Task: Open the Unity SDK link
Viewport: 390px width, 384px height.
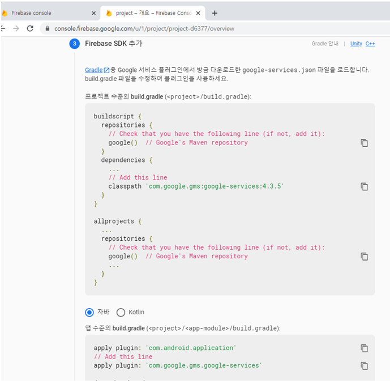Action: [356, 44]
